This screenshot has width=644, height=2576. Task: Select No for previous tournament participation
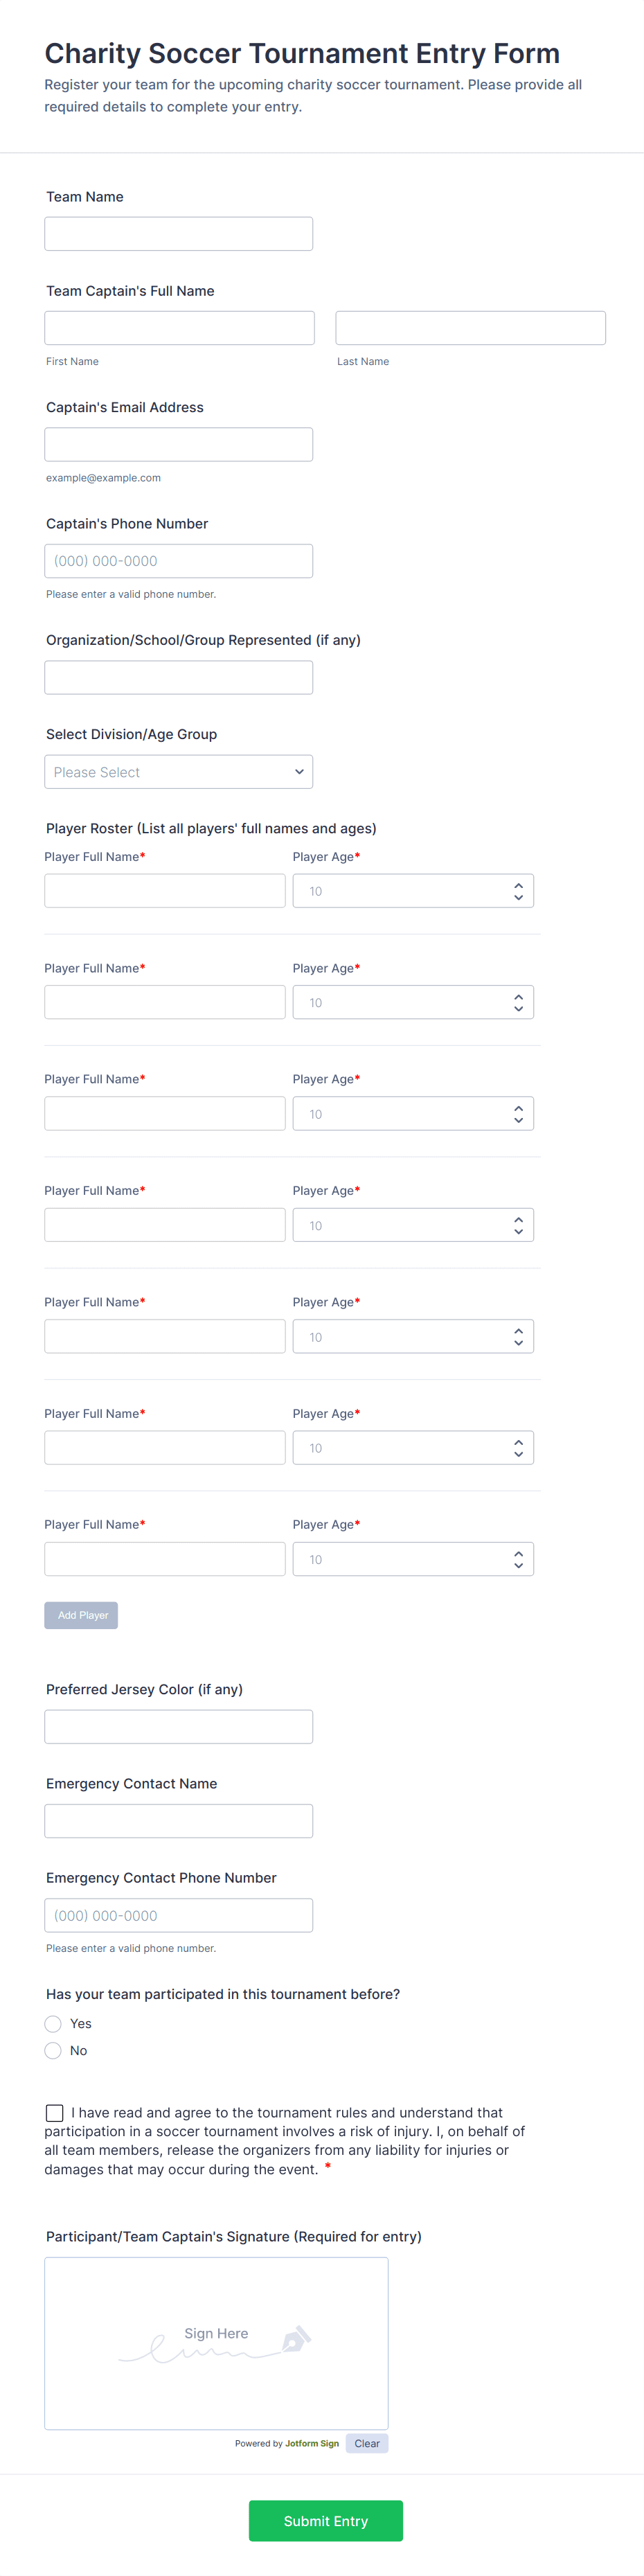click(53, 2050)
